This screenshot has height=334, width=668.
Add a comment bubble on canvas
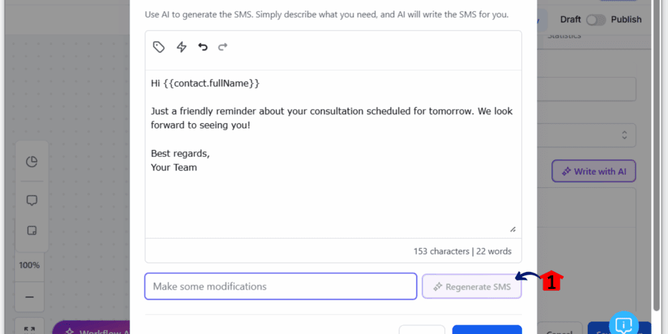tap(32, 200)
